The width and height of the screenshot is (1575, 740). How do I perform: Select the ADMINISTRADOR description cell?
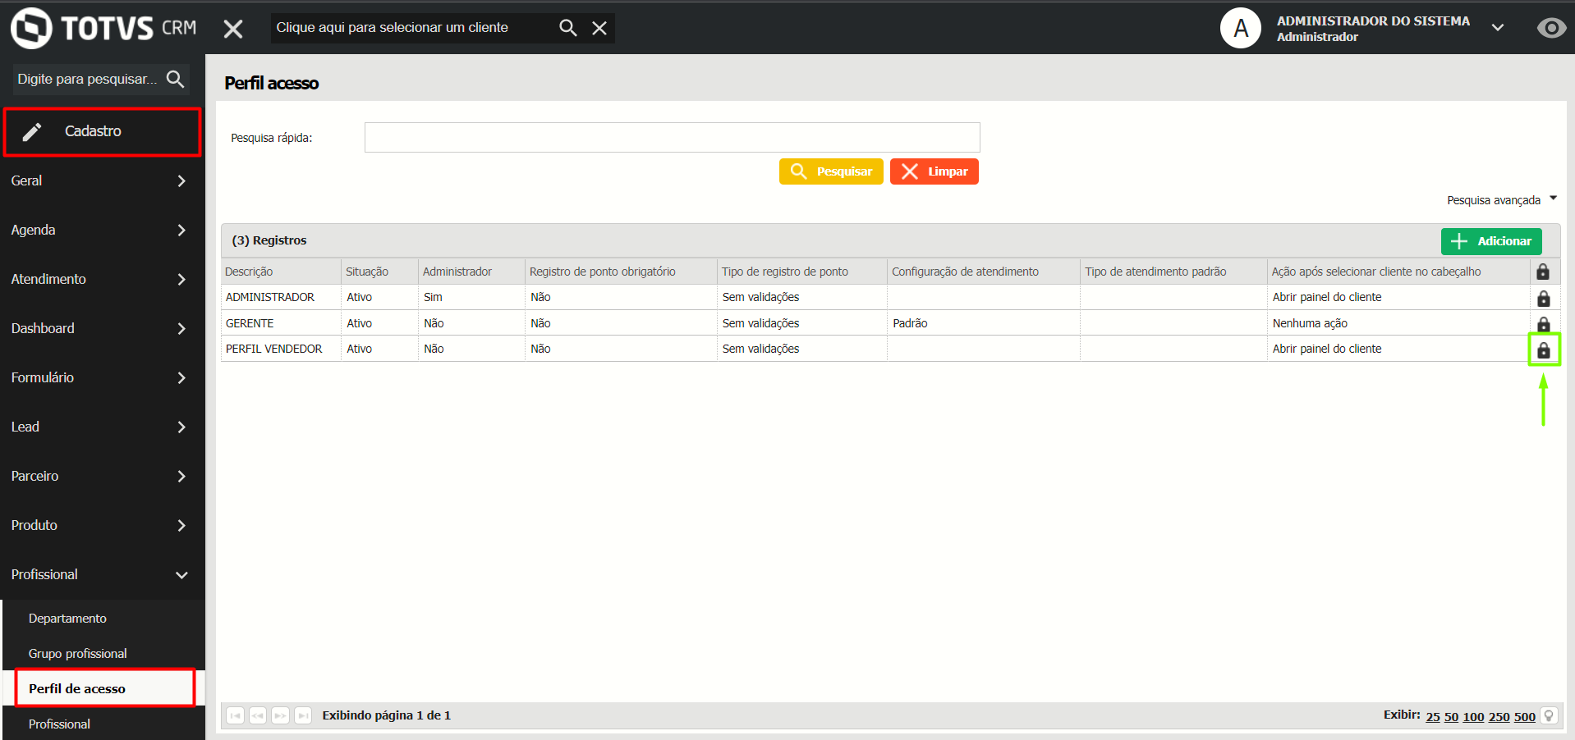pos(281,297)
